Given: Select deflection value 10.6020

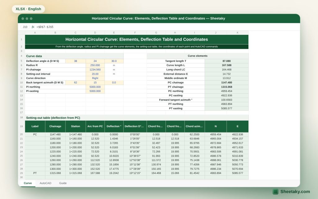Looking at the screenshot, I should 114,156.
